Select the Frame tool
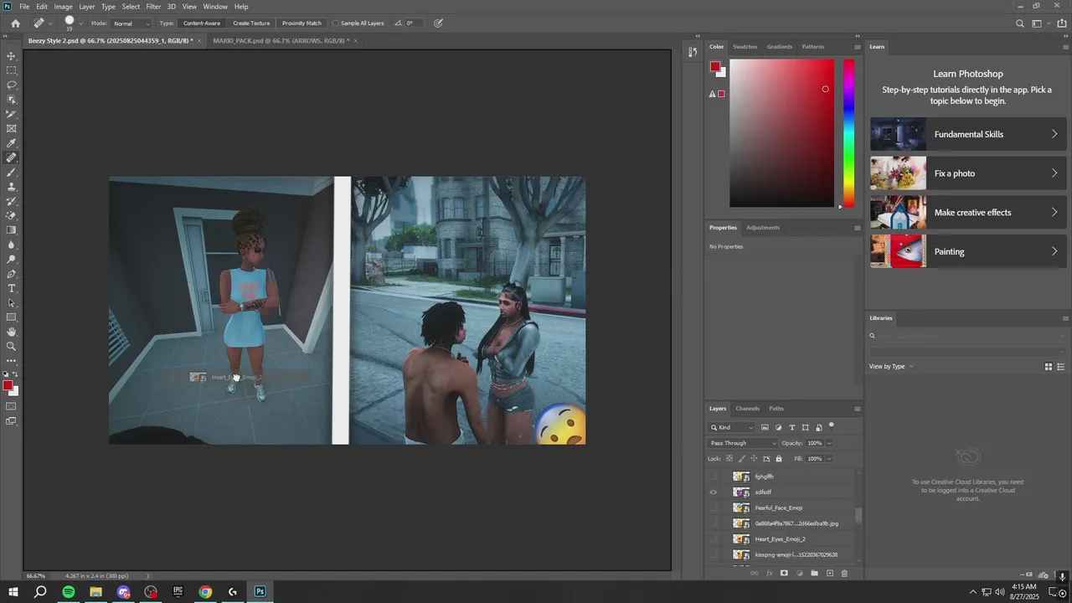This screenshot has width=1072, height=603. tap(12, 128)
